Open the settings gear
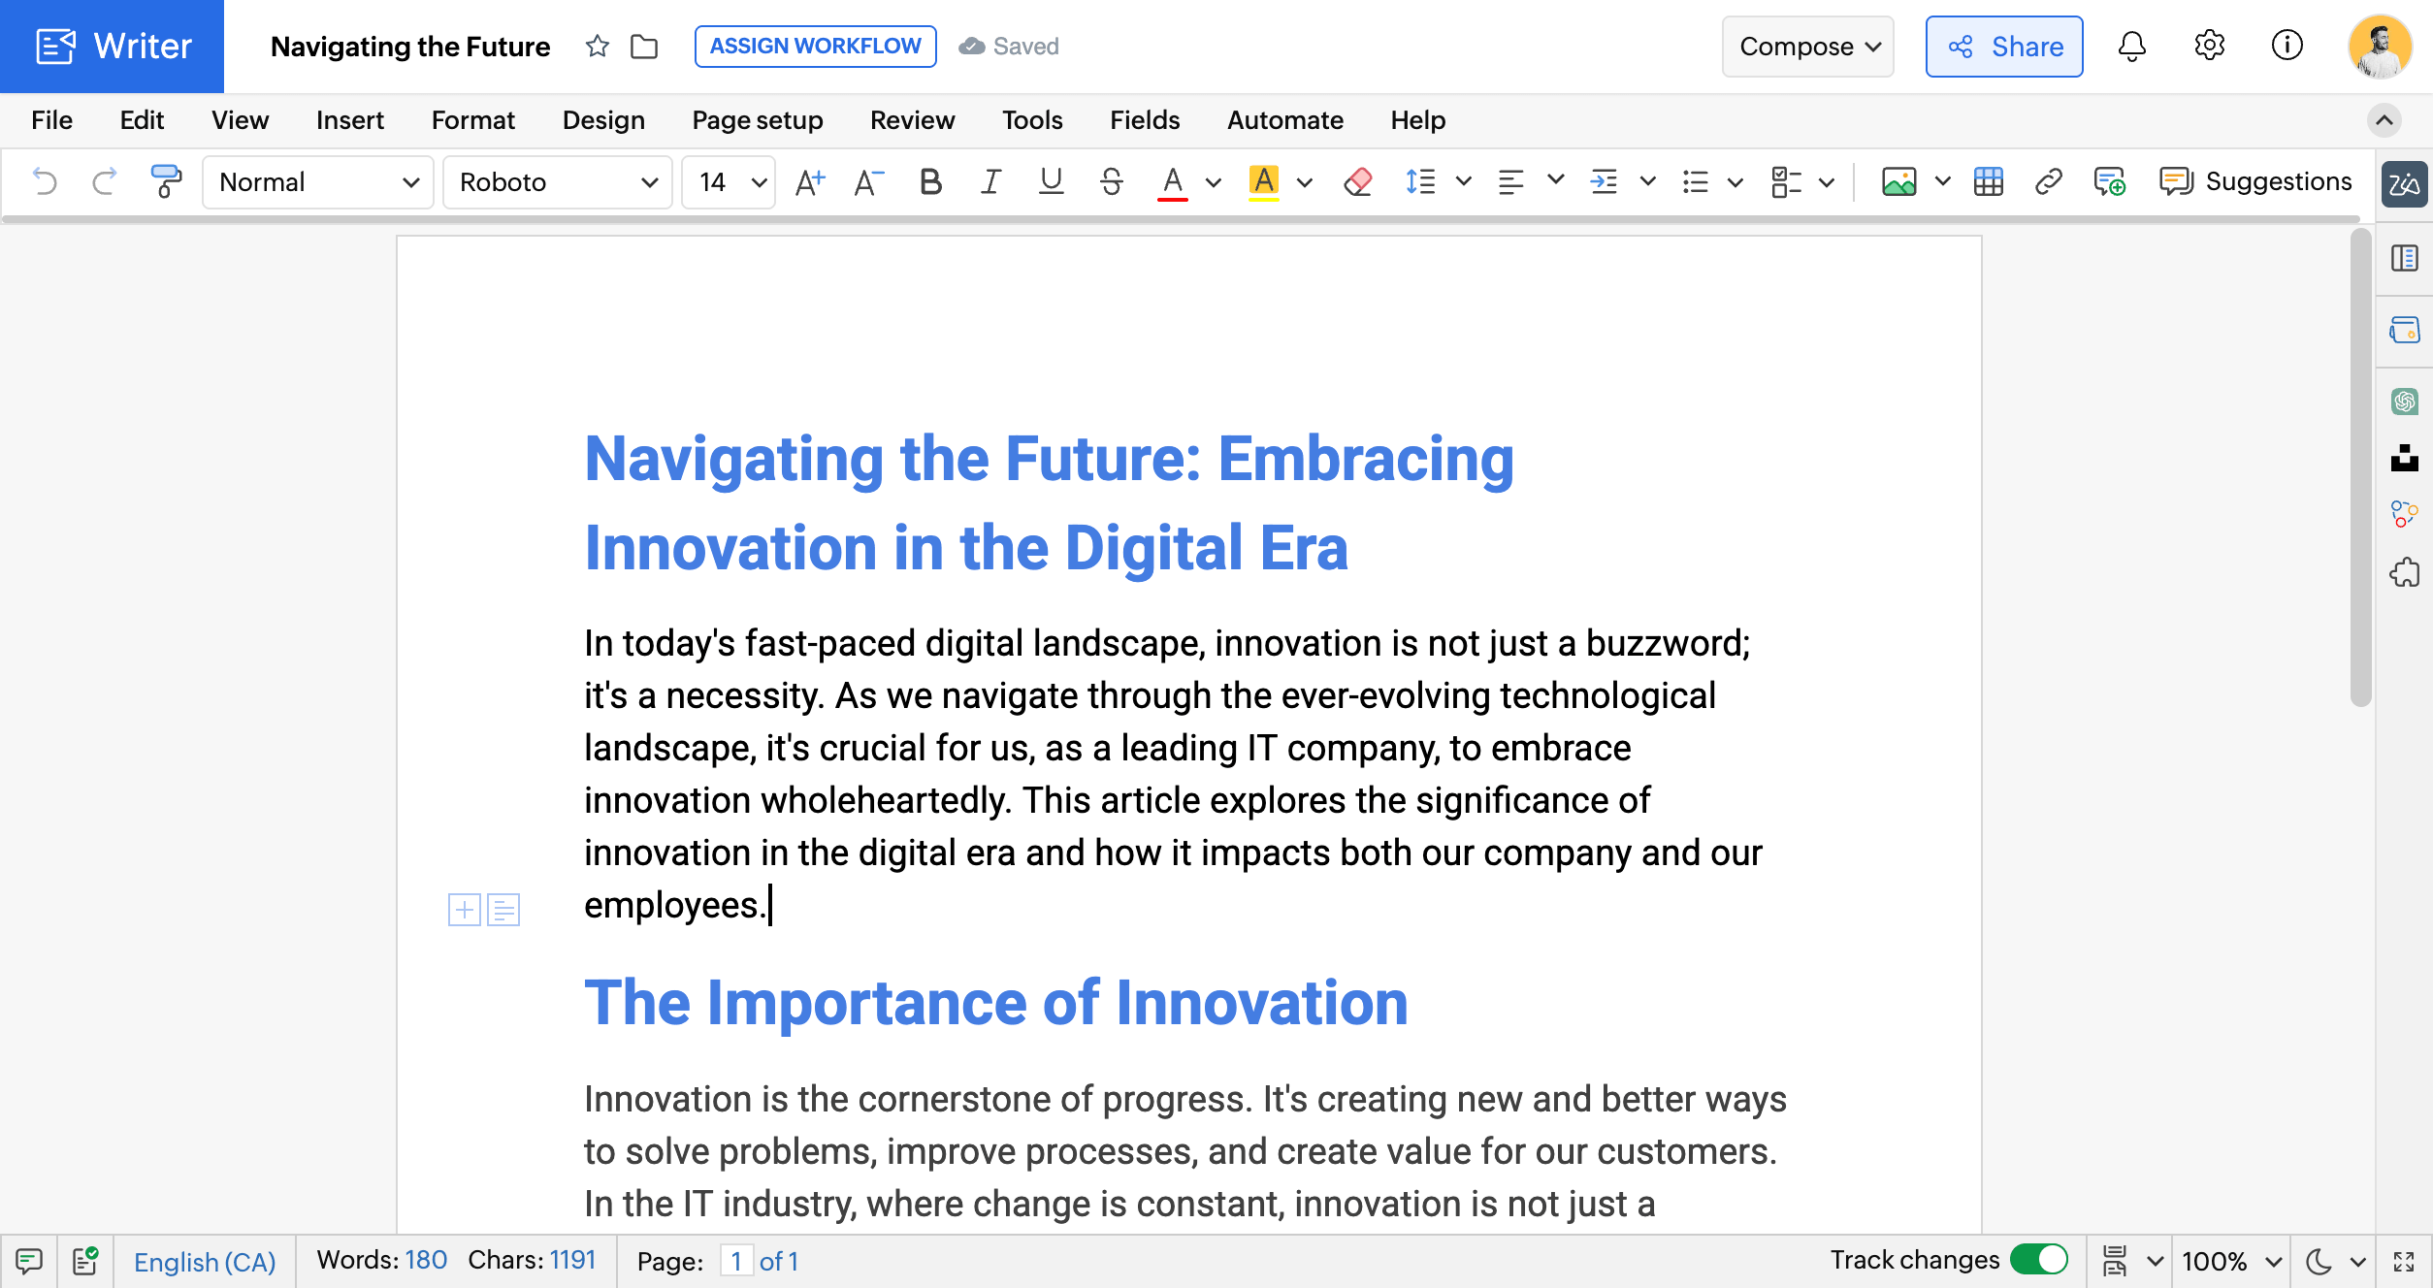Image resolution: width=2433 pixels, height=1288 pixels. pos(2209,46)
